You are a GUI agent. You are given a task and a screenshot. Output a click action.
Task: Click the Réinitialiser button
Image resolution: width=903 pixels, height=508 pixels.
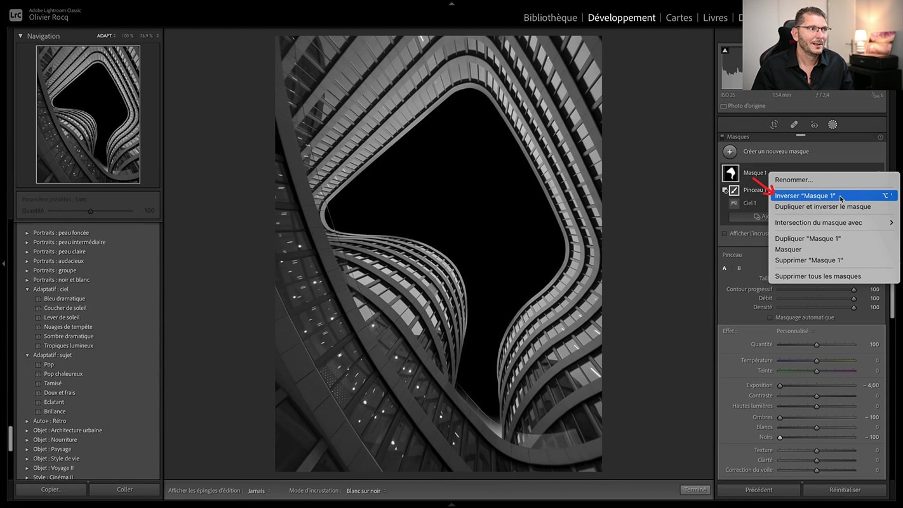click(x=845, y=490)
